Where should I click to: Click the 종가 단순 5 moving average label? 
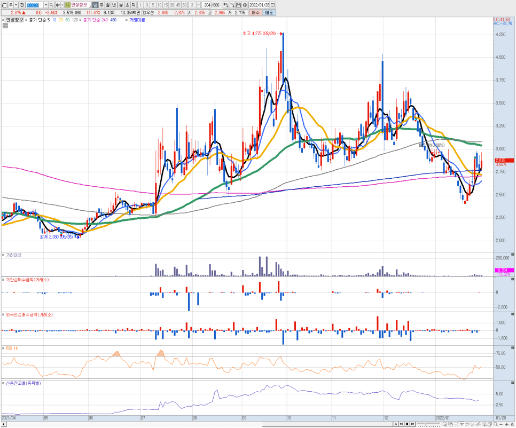40,20
